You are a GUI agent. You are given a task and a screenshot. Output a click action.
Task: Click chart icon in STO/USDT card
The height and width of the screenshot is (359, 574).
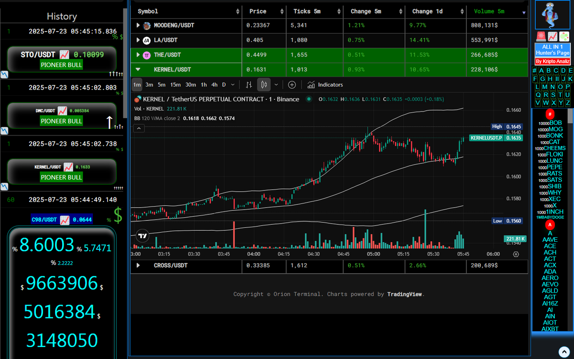[64, 55]
